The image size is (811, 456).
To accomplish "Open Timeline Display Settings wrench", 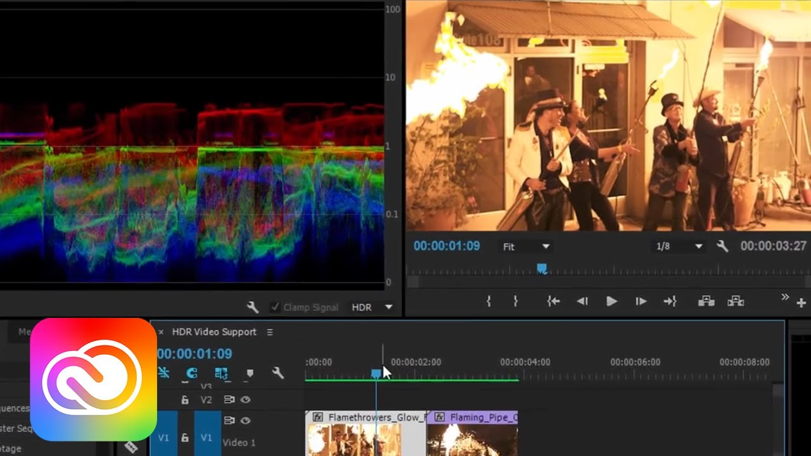I will 278,373.
